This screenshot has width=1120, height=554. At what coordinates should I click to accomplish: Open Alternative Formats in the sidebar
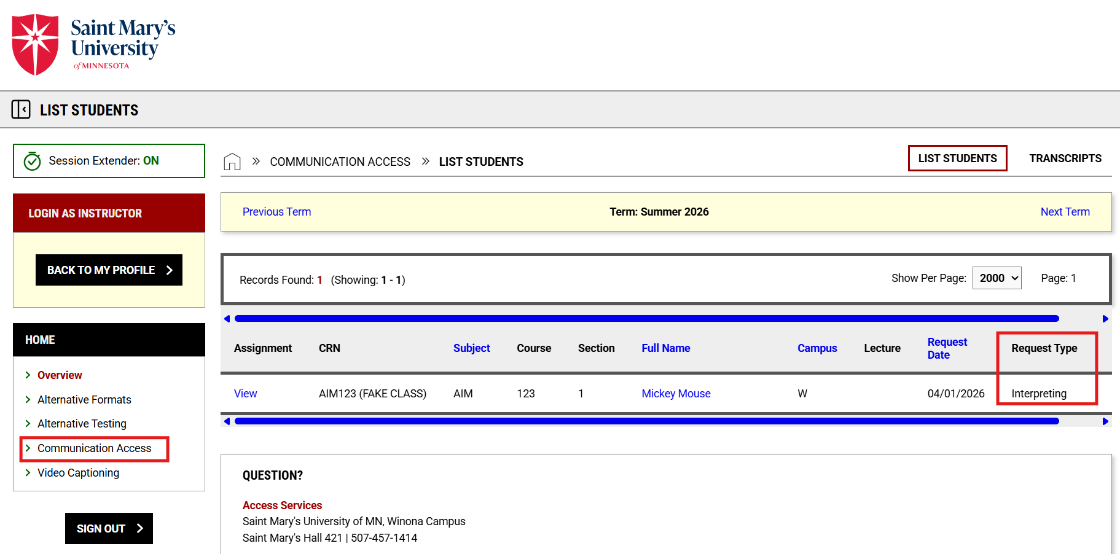[x=84, y=400]
